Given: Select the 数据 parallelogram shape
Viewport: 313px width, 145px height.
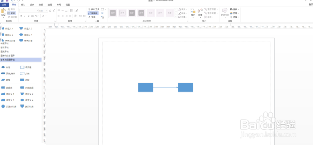Looking at the screenshot, I should [3, 80].
